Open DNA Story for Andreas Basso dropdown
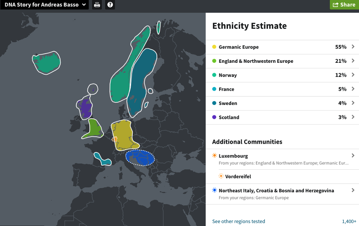This screenshot has width=359, height=226. point(44,5)
